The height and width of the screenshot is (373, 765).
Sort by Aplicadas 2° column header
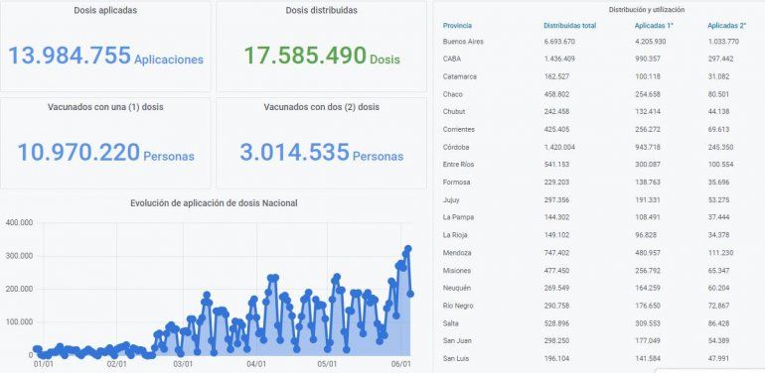727,26
